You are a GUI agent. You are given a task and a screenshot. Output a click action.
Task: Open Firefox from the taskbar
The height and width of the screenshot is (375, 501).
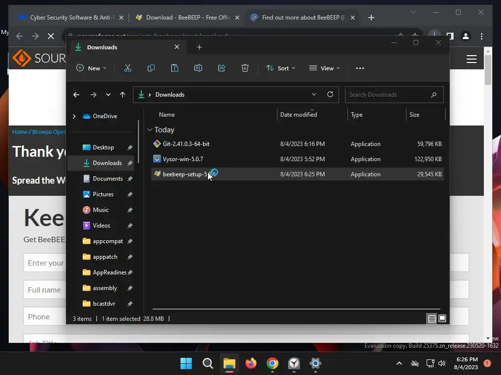click(251, 363)
